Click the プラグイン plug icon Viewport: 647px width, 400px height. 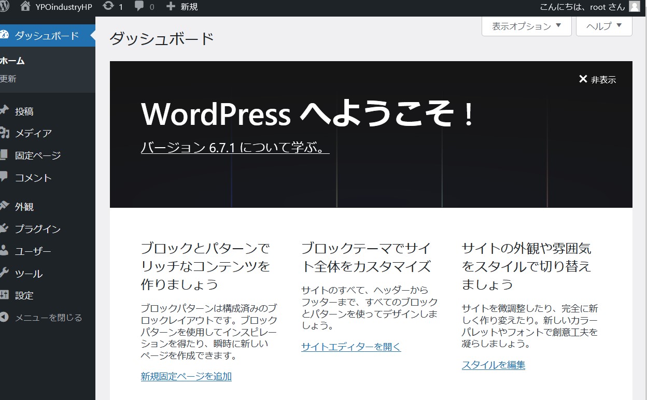pyautogui.click(x=4, y=228)
